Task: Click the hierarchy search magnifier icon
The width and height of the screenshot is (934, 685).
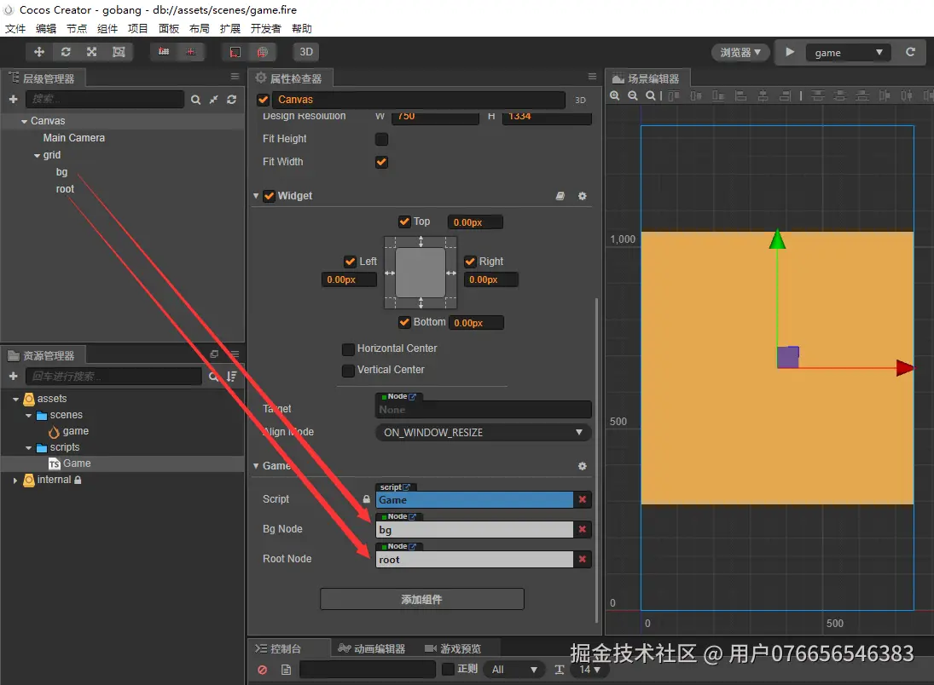Action: click(x=195, y=100)
